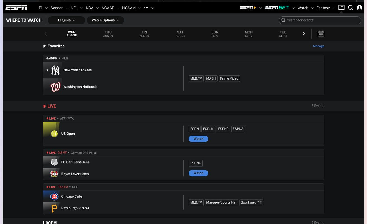Select the TUE SEP 3 date tab
This screenshot has width=367, height=224.
[x=283, y=34]
